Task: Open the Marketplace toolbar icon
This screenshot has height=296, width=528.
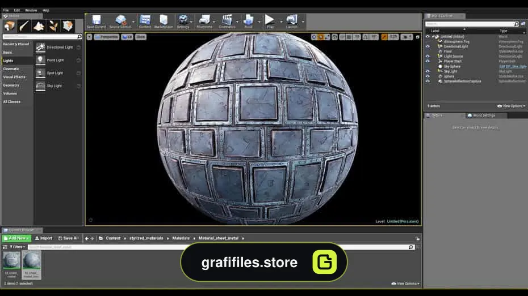Action: (x=164, y=22)
